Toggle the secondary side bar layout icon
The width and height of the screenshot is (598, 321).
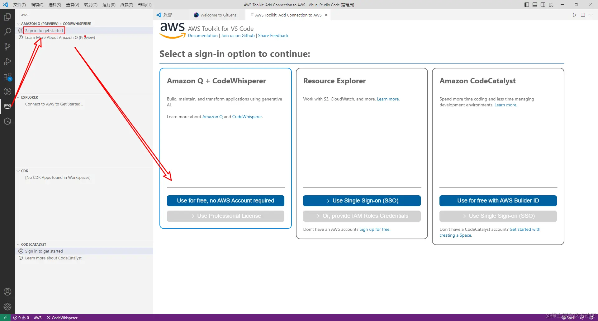(543, 5)
